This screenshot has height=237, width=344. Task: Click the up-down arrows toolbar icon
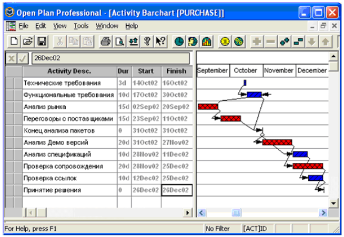(x=133, y=42)
